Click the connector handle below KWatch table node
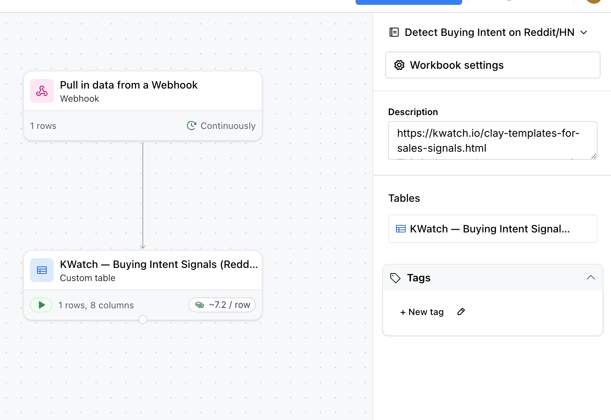This screenshot has width=611, height=420. [143, 319]
